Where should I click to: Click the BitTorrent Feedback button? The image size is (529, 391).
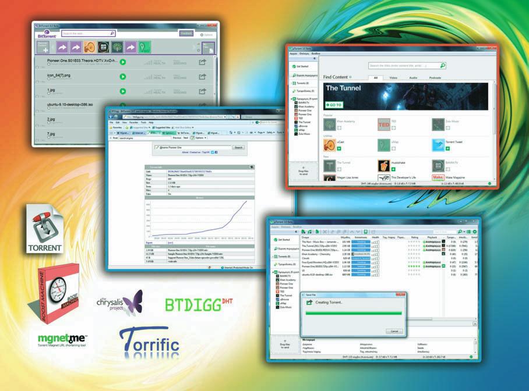tap(186, 34)
